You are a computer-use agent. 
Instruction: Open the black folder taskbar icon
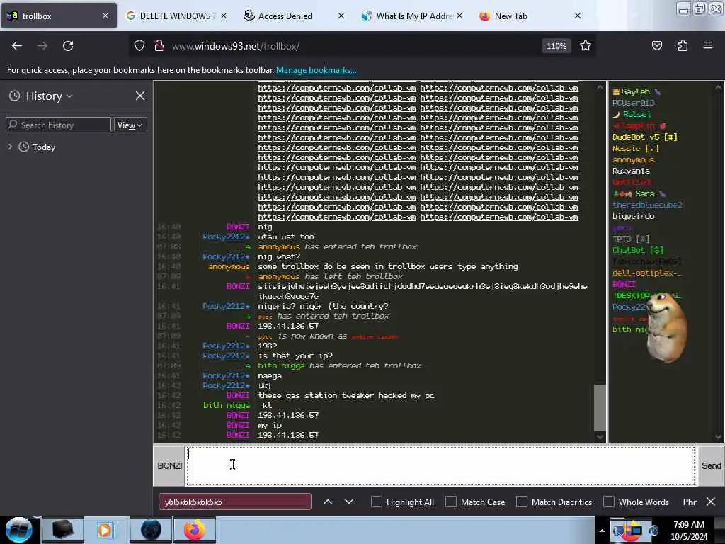(62, 530)
